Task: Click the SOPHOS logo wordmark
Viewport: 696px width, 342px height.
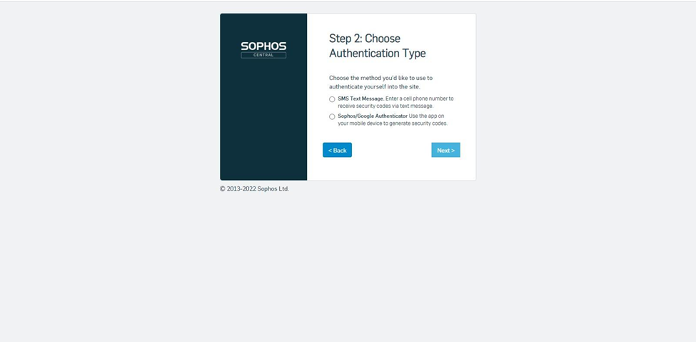Action: click(x=263, y=46)
